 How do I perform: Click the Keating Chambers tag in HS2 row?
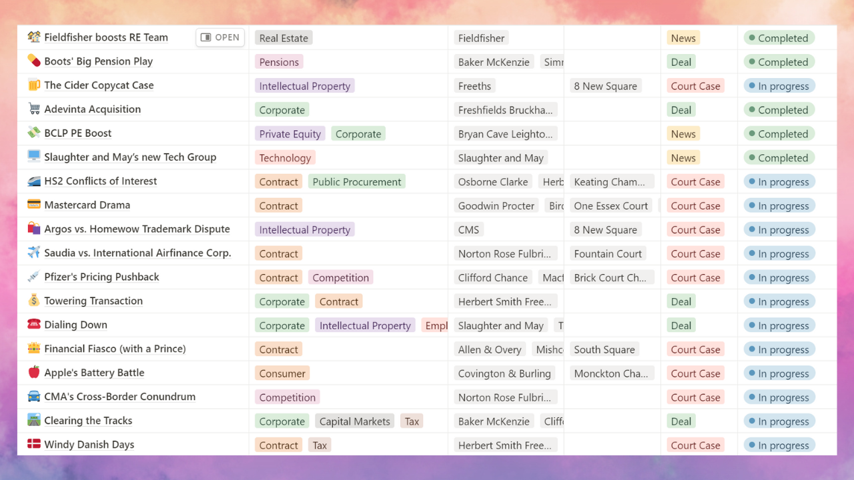(612, 182)
